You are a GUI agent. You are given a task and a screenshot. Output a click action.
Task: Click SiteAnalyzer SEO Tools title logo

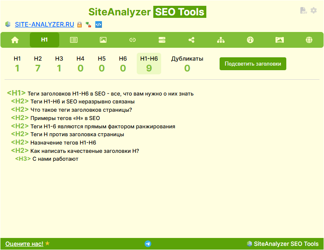click(147, 12)
